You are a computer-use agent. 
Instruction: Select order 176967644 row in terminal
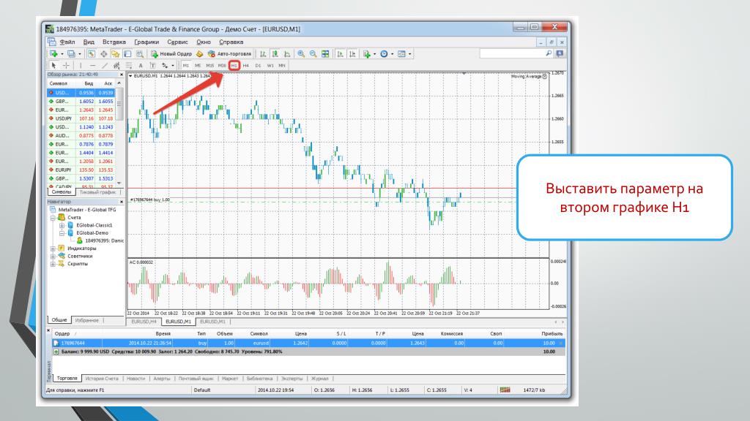point(308,344)
